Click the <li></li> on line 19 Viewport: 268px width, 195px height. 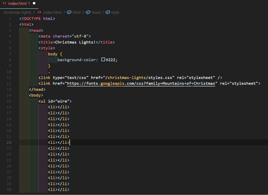[59, 125]
